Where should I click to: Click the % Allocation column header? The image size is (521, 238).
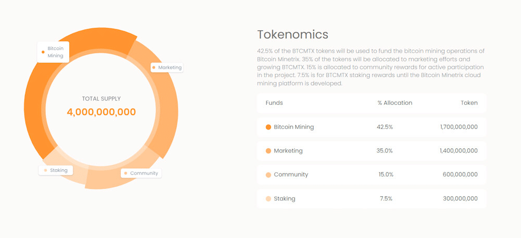coord(394,103)
